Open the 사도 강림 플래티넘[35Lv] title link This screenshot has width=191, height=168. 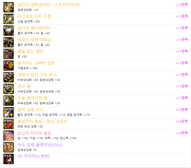pos(39,145)
